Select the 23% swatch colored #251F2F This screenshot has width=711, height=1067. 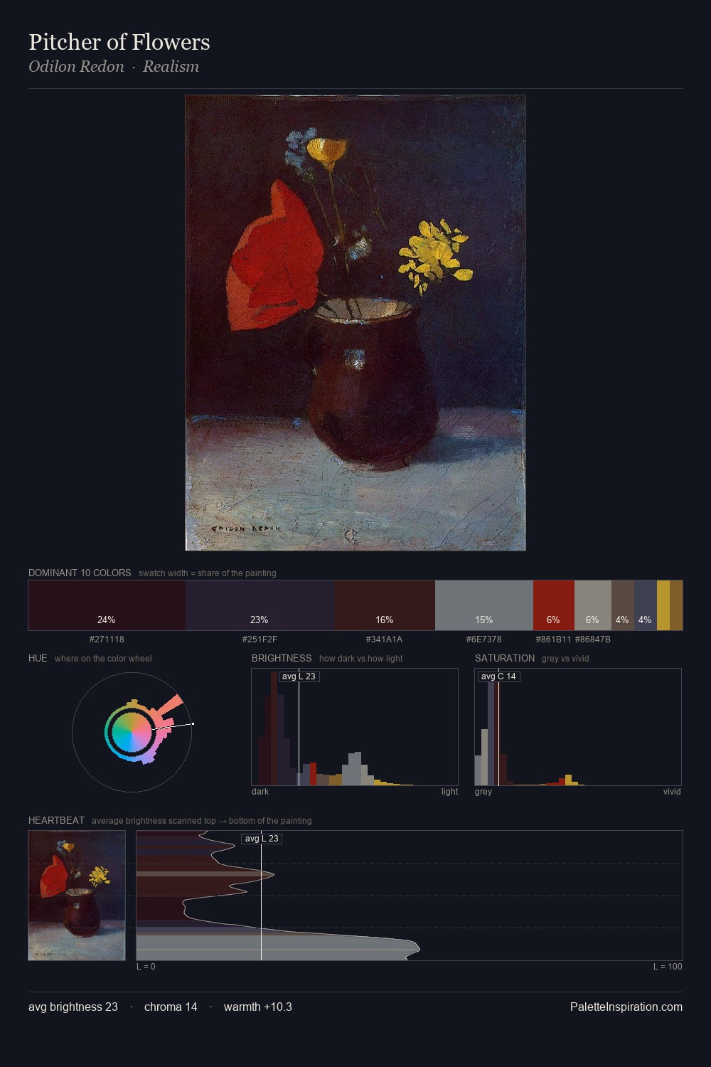pyautogui.click(x=260, y=605)
